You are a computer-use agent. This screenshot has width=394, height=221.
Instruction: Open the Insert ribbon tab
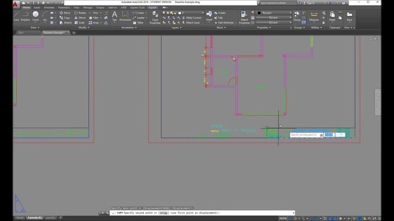click(x=37, y=7)
